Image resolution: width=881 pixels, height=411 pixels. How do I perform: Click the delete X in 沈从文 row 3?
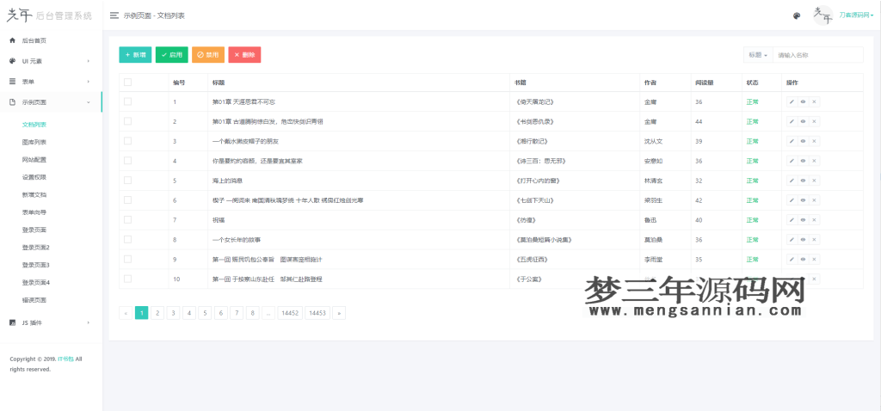(x=814, y=141)
